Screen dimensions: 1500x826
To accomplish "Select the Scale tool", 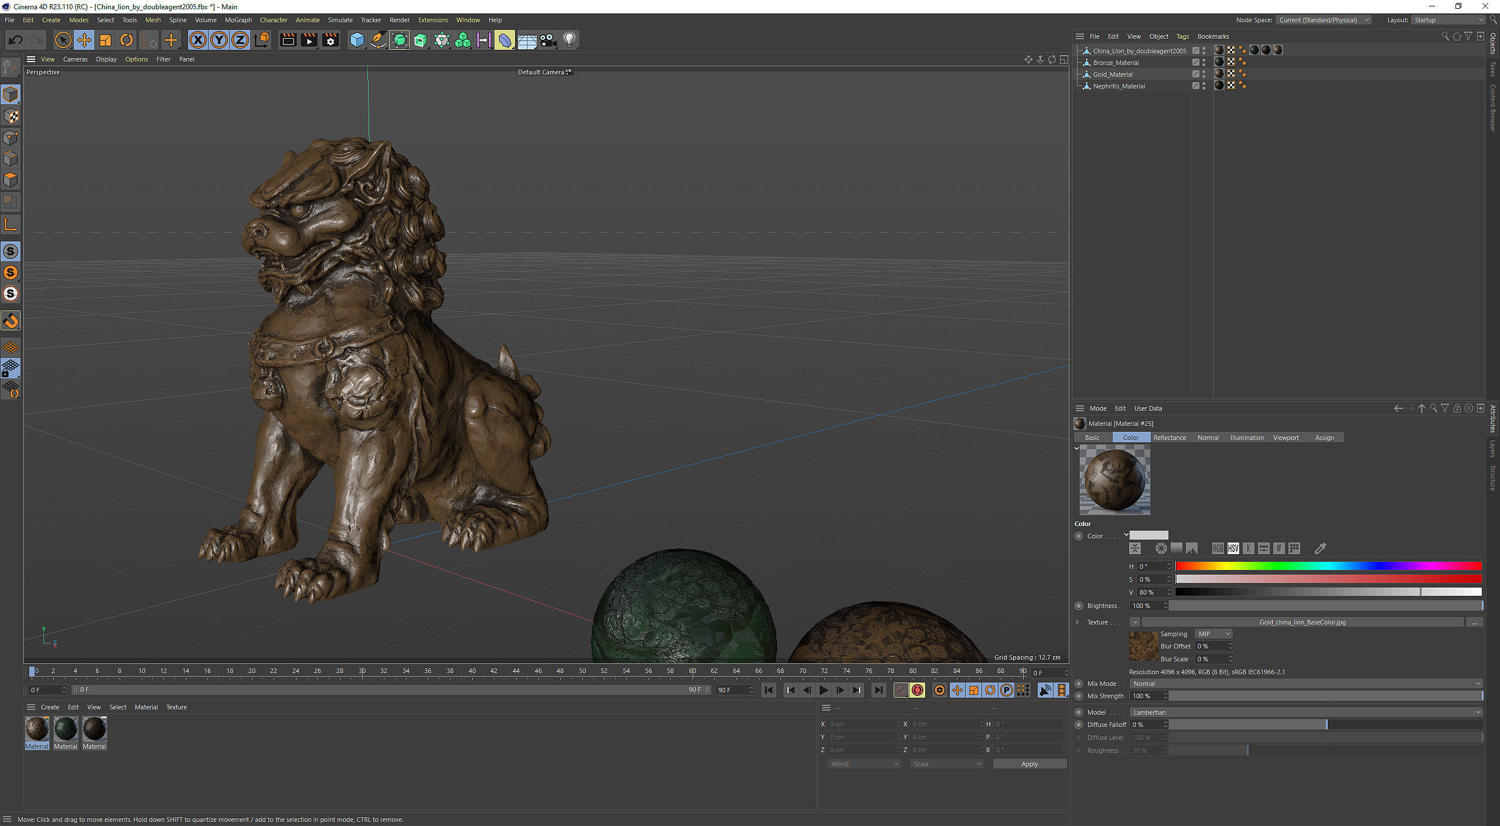I will tap(105, 40).
